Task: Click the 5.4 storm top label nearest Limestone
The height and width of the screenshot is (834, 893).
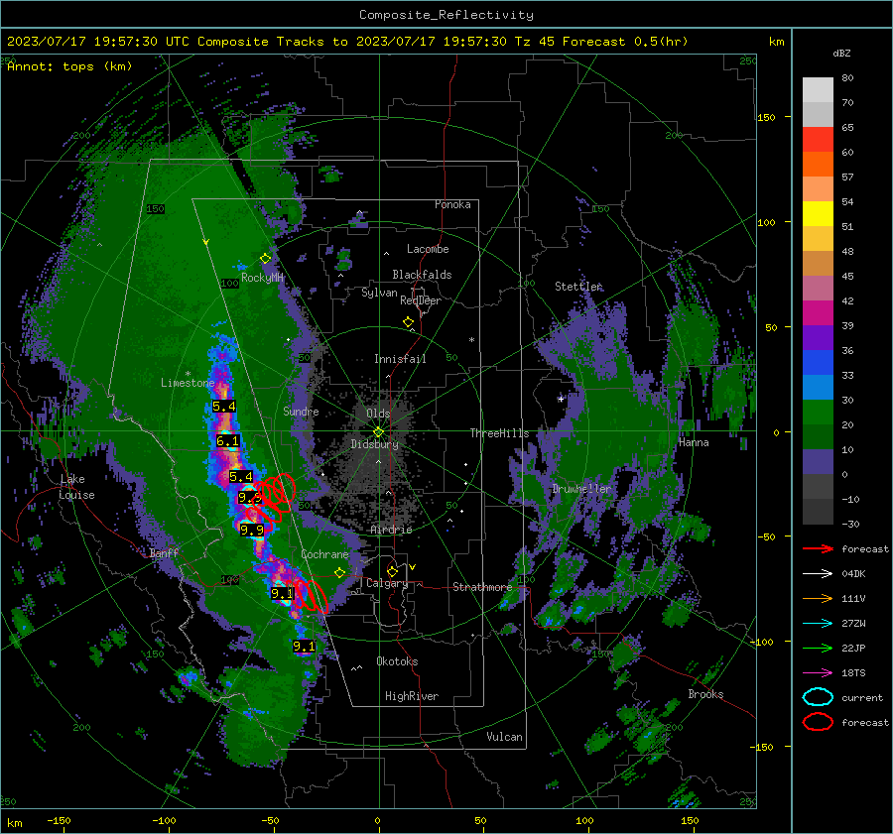Action: pyautogui.click(x=224, y=407)
